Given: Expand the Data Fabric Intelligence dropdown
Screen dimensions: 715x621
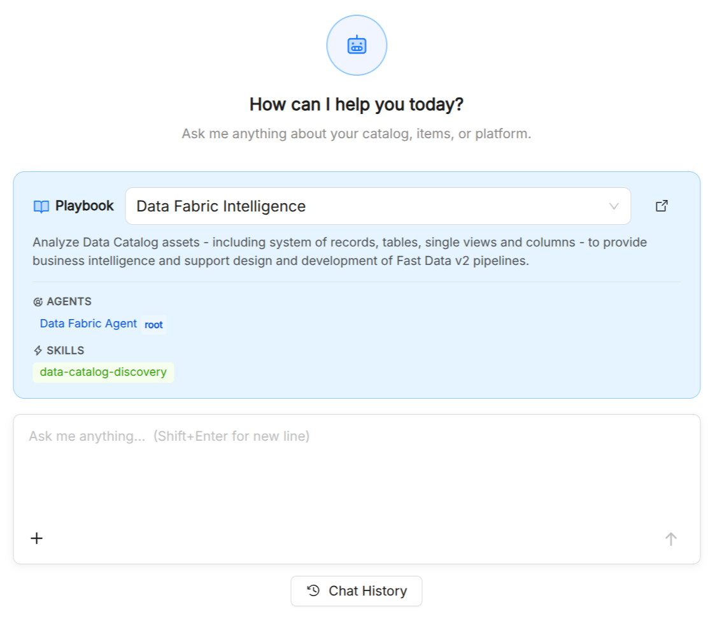Looking at the screenshot, I should pyautogui.click(x=378, y=206).
